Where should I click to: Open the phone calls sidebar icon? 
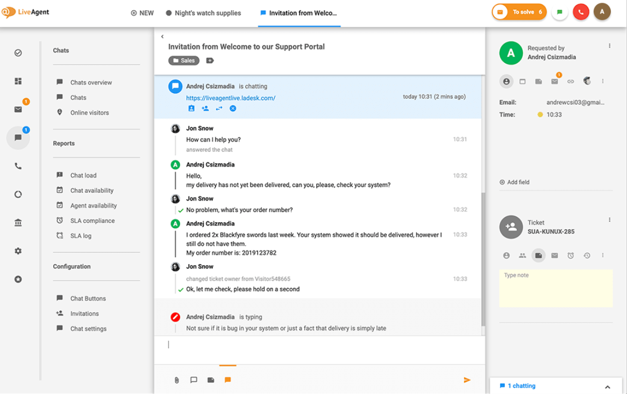pyautogui.click(x=18, y=166)
